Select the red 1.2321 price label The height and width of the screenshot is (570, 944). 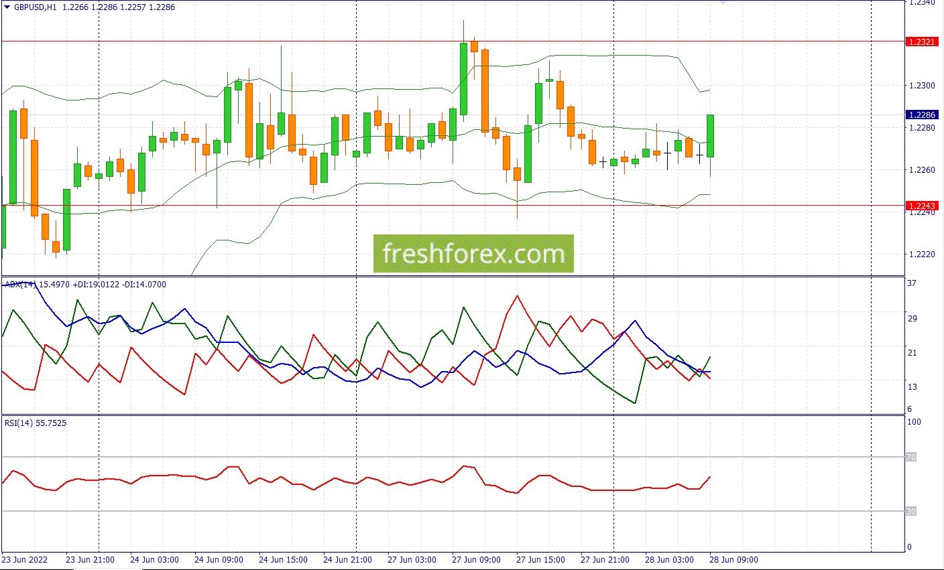click(x=922, y=42)
